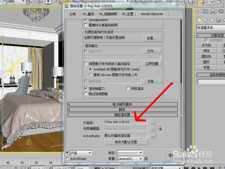This screenshot has width=225, height=169.
Task: Click the lock icon beside Camera001 view
Action: 146,158
